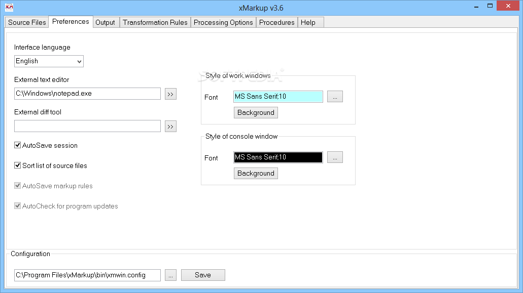Screen dimensions: 523x293
Task: Maximize the xMarkup window
Action: (x=490, y=6)
